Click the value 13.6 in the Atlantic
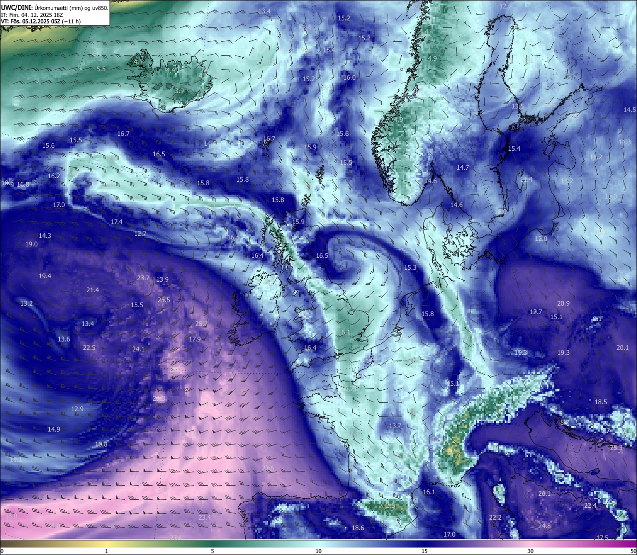The height and width of the screenshot is (555, 637). coord(64,339)
